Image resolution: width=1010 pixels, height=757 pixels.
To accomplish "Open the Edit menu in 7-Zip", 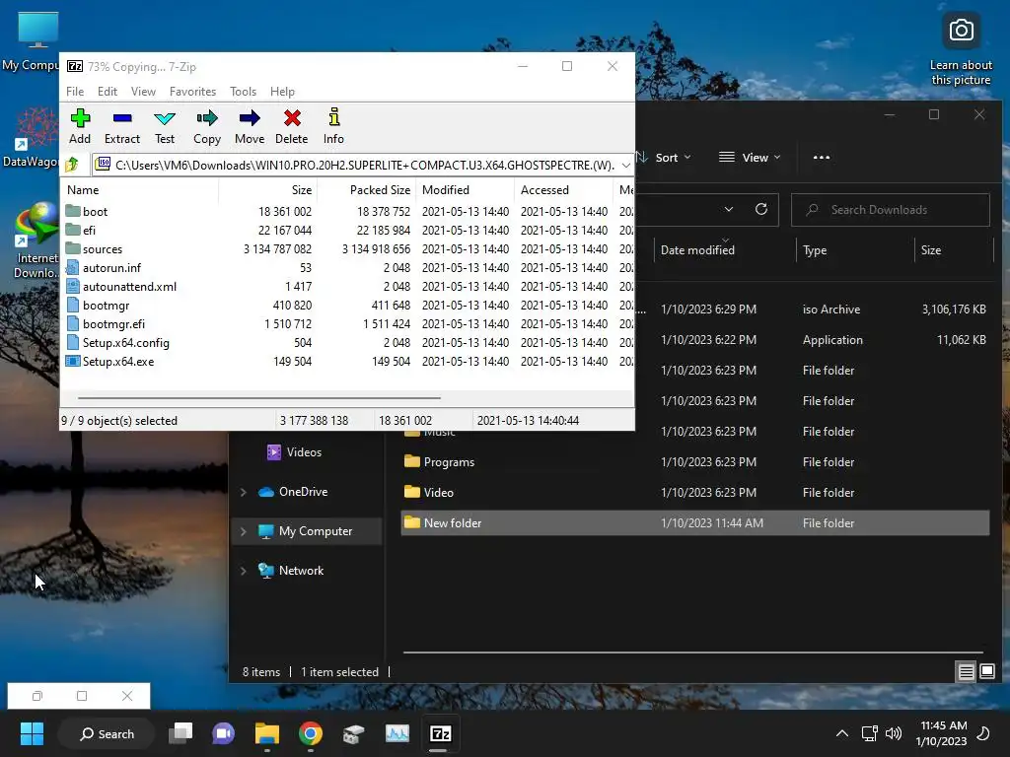I will point(107,92).
